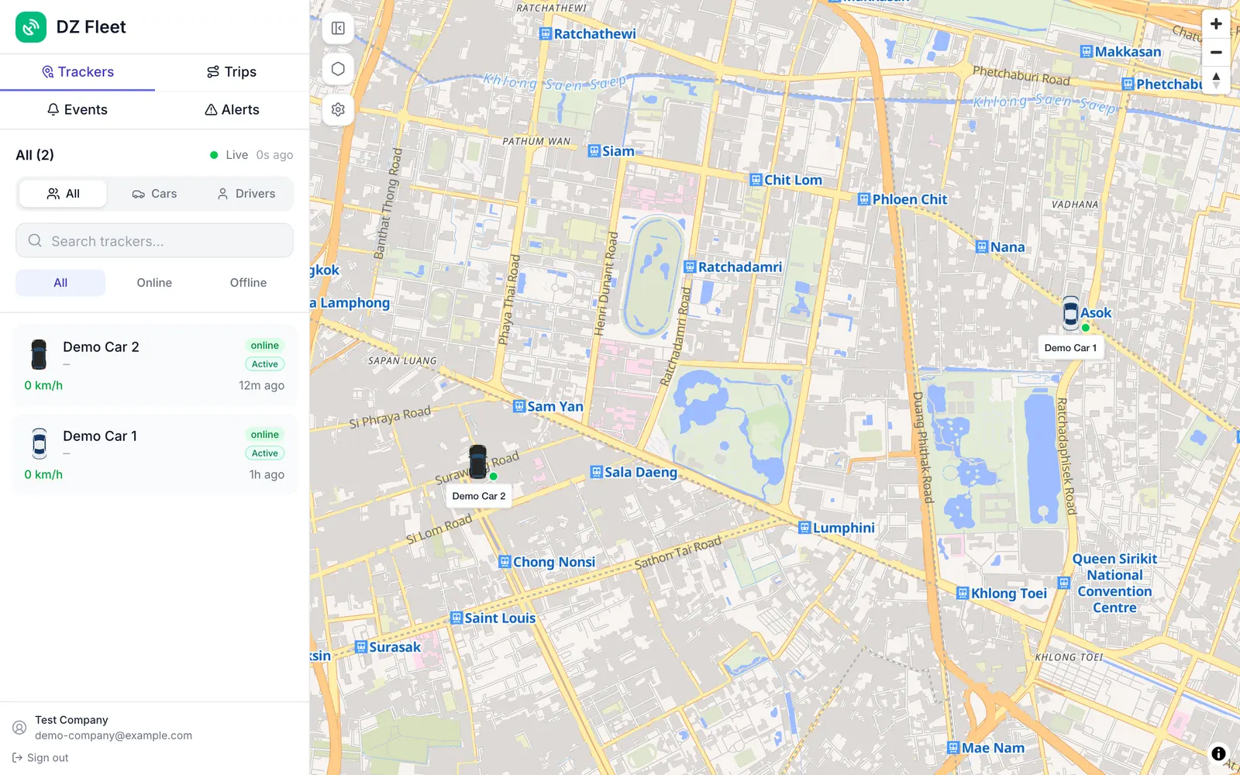
Task: Filter trackers by Drivers
Action: coord(246,194)
